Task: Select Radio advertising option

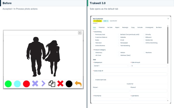Action: 94,40
